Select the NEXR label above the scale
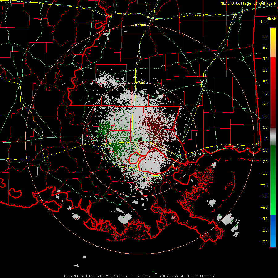This screenshot has height=278, width=278. click(x=272, y=19)
